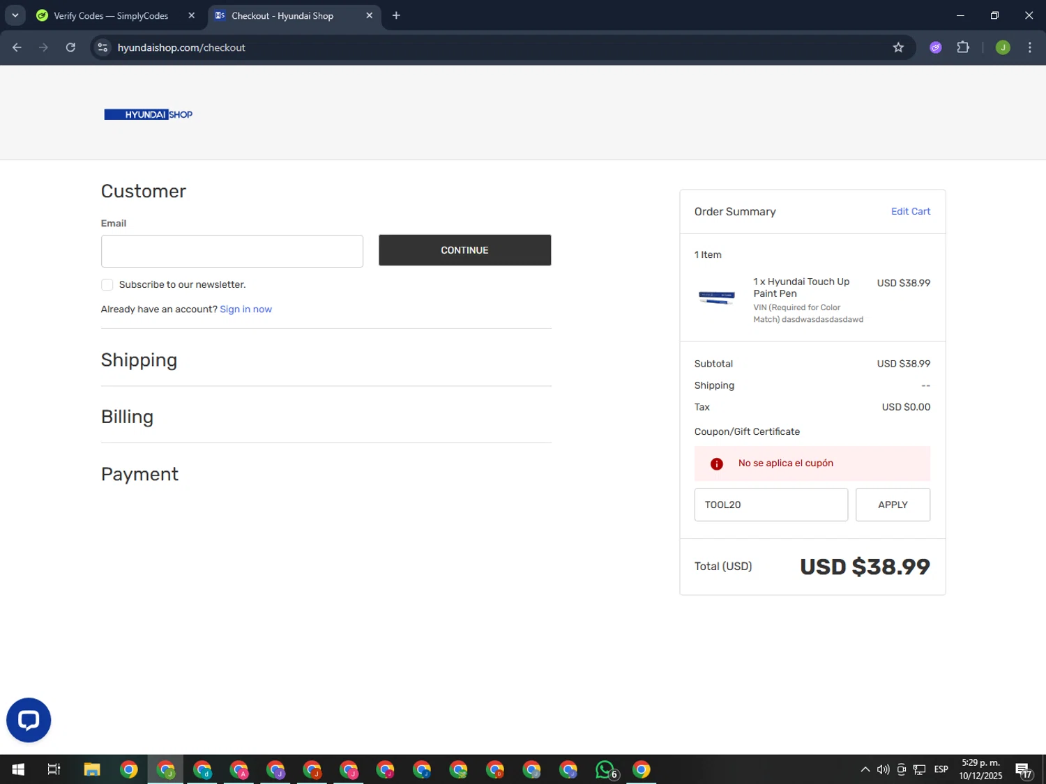Show hidden system tray icons
The image size is (1046, 784).
(x=865, y=769)
